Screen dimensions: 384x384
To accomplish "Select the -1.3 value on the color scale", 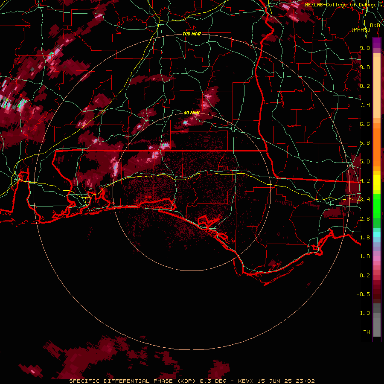I will point(363,313).
